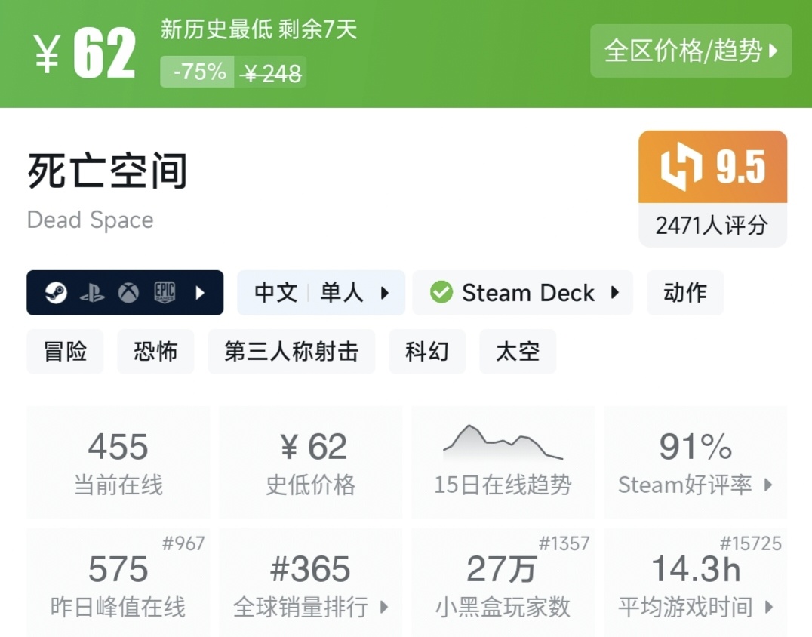
Task: Click the Xbox platform icon
Action: tap(128, 293)
